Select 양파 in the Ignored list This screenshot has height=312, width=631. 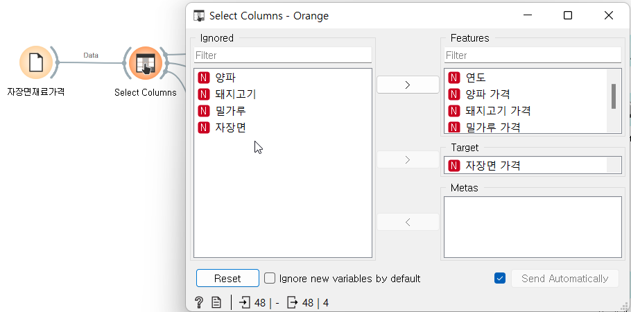282,77
